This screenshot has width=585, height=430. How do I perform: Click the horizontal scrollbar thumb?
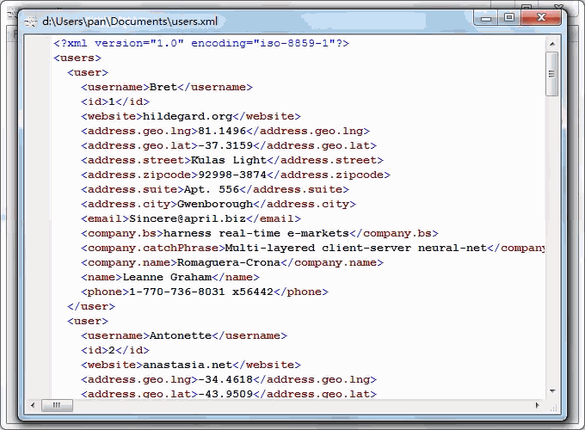(57, 405)
